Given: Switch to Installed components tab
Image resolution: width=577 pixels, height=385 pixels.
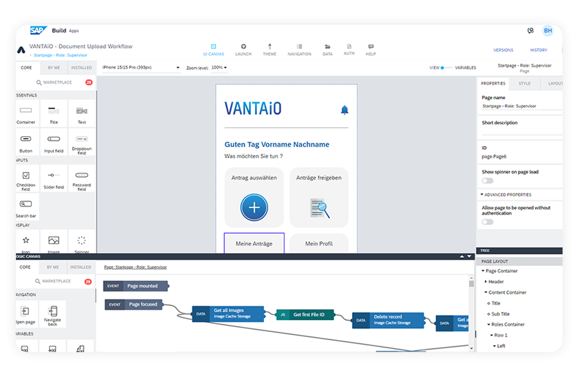Looking at the screenshot, I should pyautogui.click(x=81, y=68).
